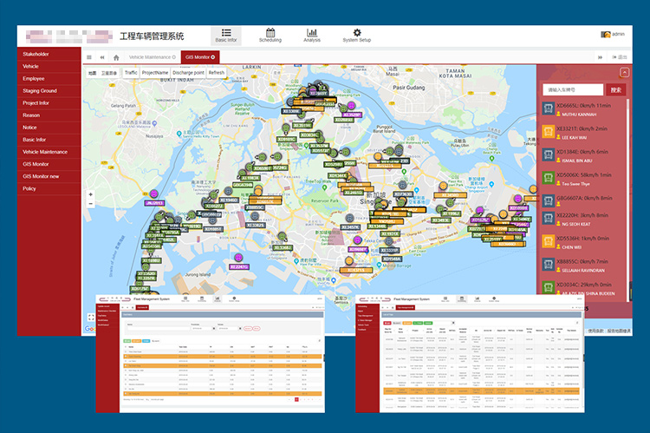Select XD6665L: 0km/h 11min entry
The width and height of the screenshot is (650, 433).
click(583, 106)
